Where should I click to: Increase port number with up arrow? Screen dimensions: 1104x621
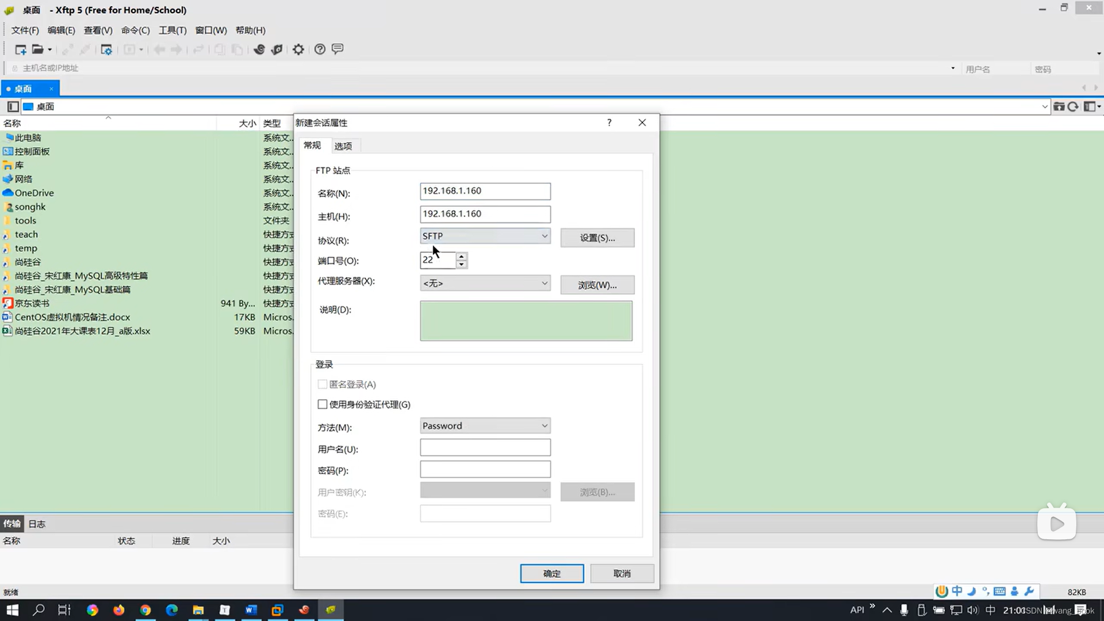[x=461, y=256]
